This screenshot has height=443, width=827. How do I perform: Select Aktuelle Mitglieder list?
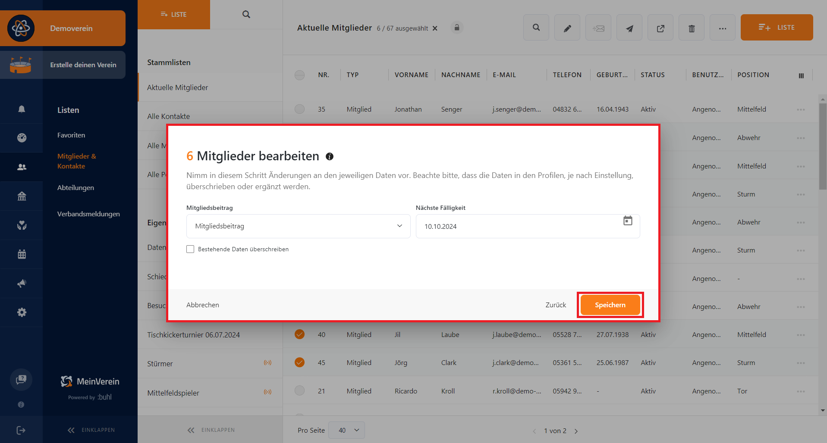tap(210, 87)
